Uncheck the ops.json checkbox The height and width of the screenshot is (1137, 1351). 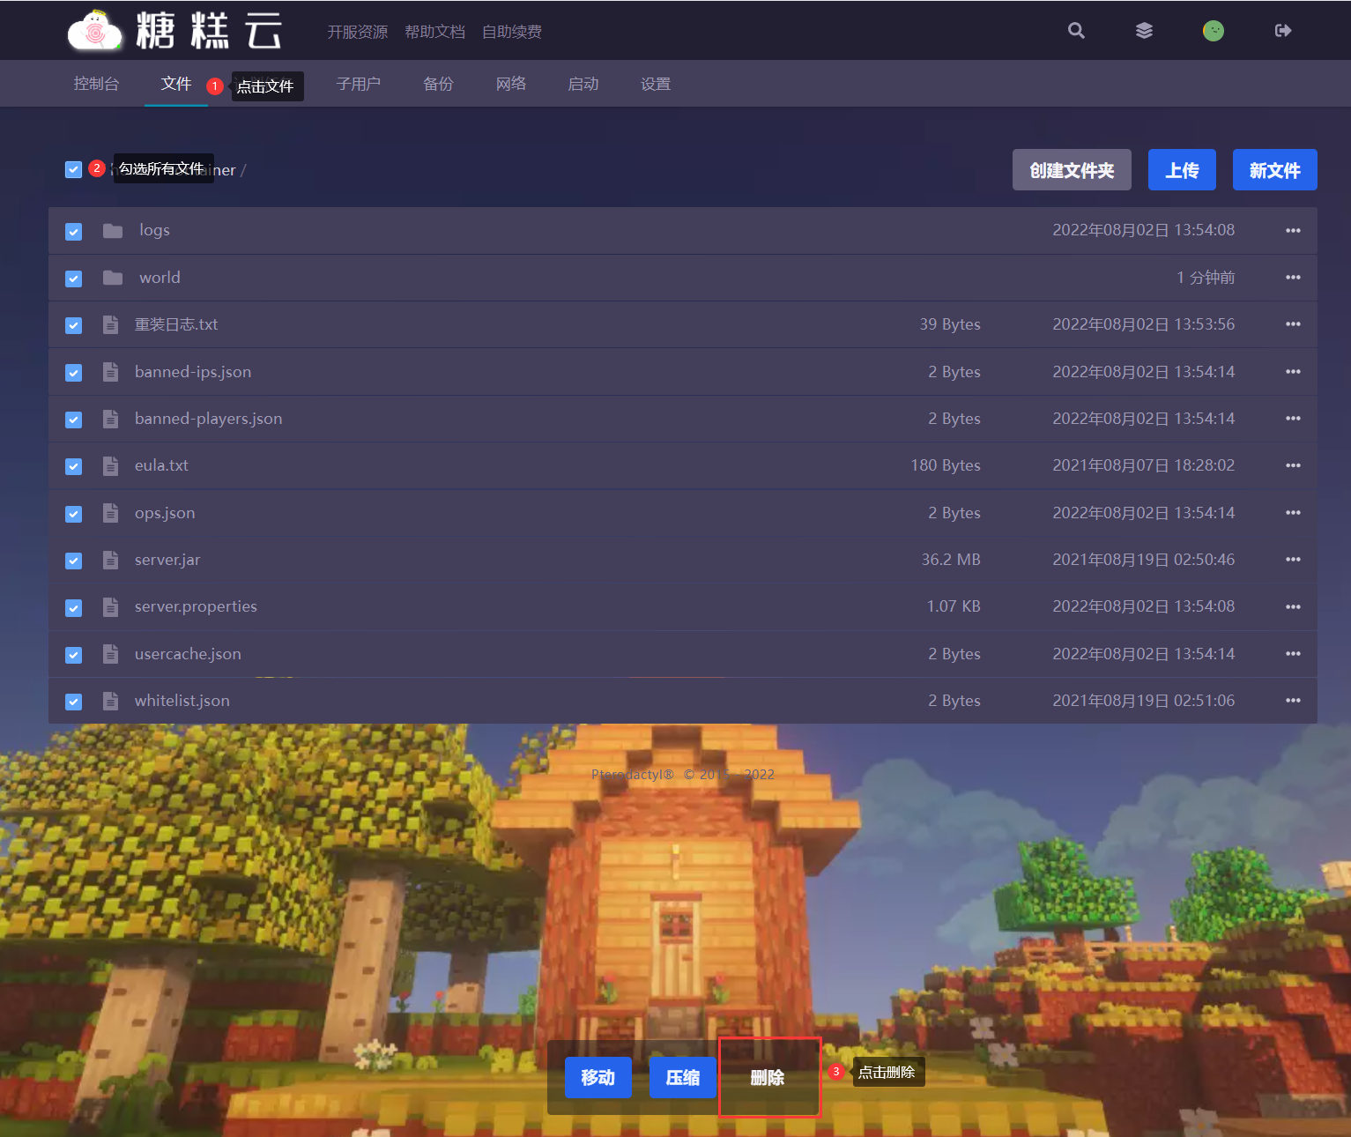(74, 514)
